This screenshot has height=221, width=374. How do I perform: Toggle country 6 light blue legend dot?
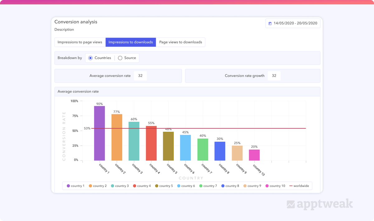179,186
